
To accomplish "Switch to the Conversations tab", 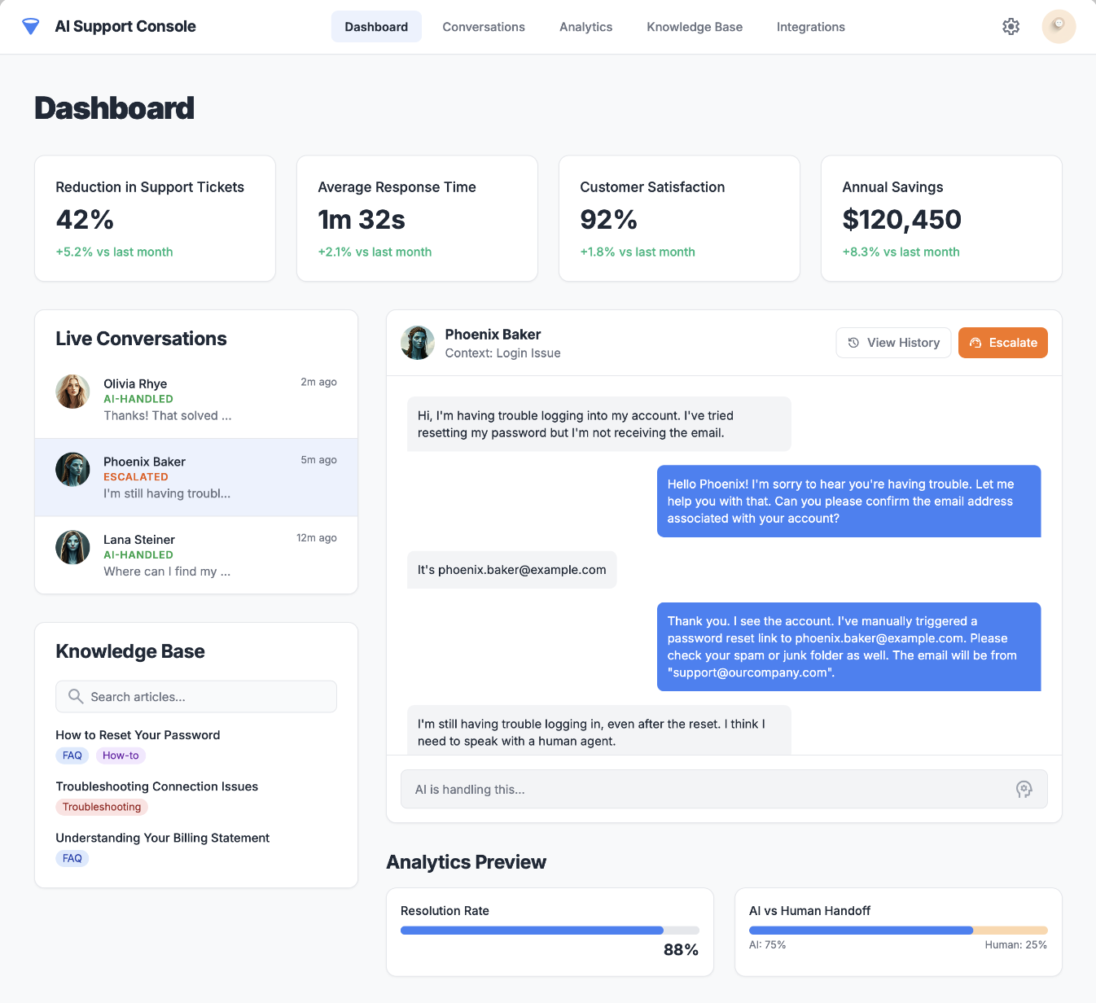I will click(484, 26).
